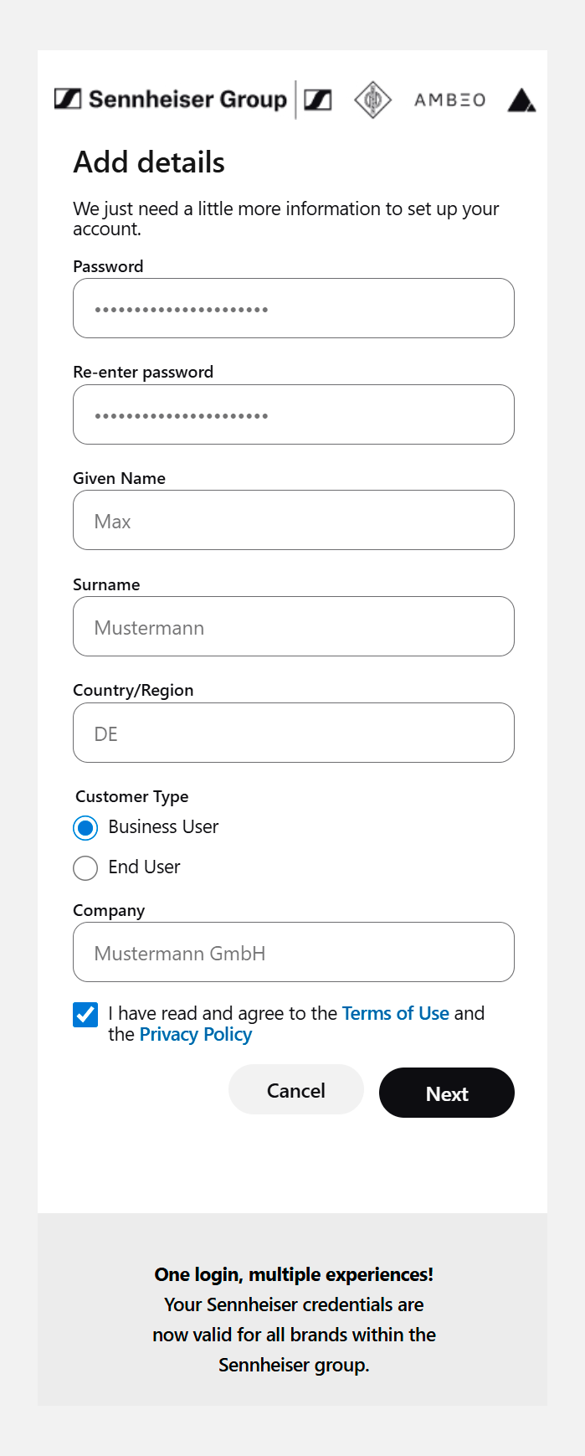Click the Surname input field
Screen dimensions: 585x1456
(294, 626)
